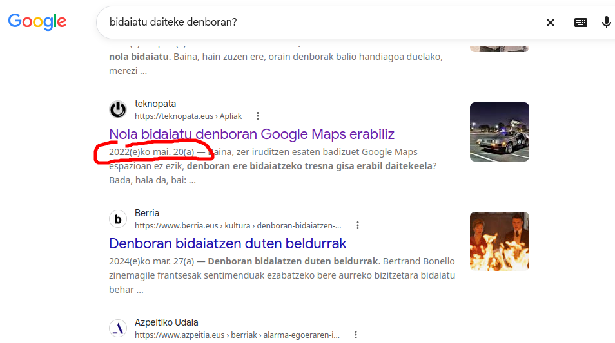Click snippet starting nola bidaiatu. Baina
This screenshot has height=343, width=615.
click(x=276, y=64)
